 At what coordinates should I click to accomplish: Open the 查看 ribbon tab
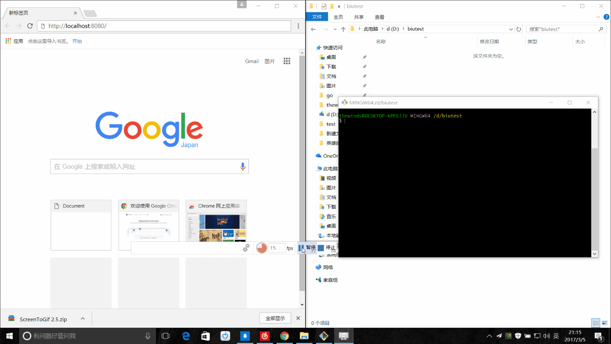pos(379,17)
